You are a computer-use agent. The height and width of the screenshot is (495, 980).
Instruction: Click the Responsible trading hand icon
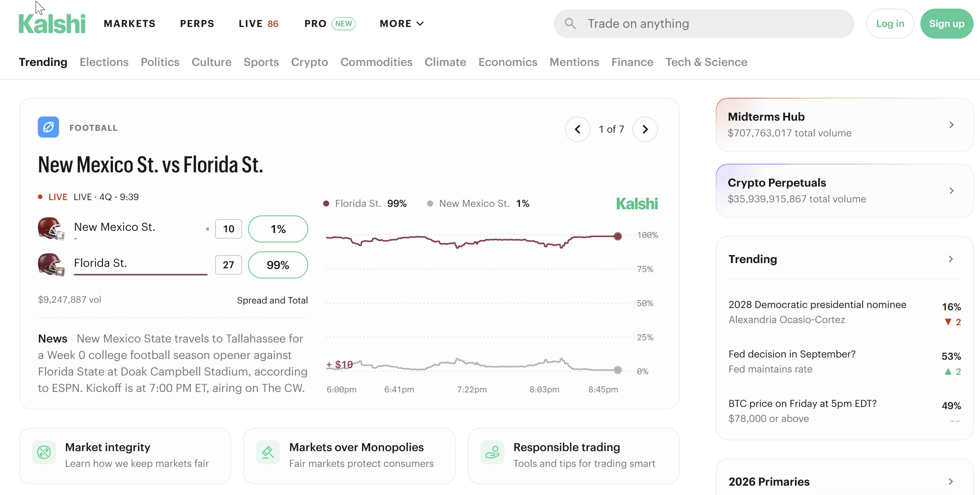pos(492,452)
